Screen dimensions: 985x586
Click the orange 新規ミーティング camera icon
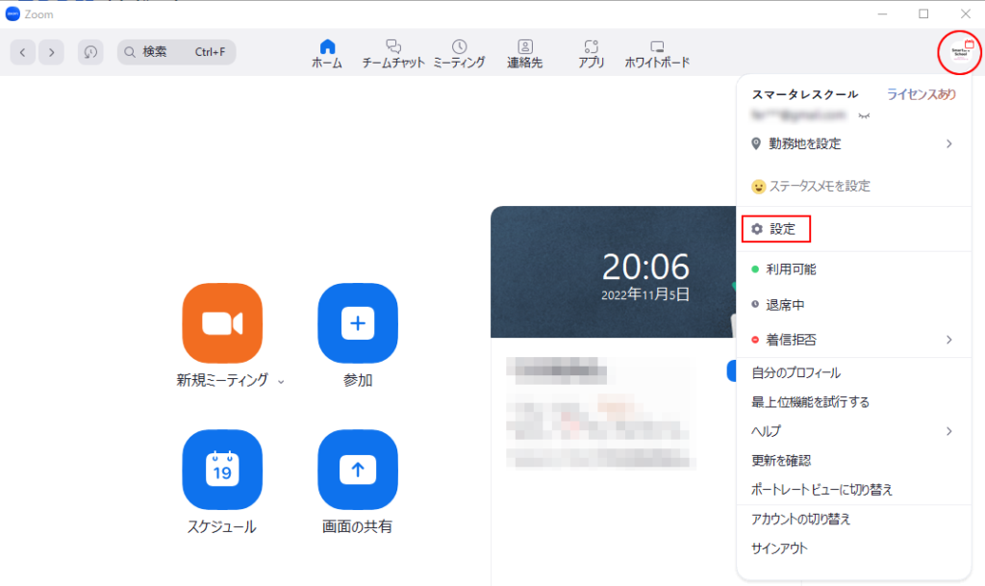[221, 323]
